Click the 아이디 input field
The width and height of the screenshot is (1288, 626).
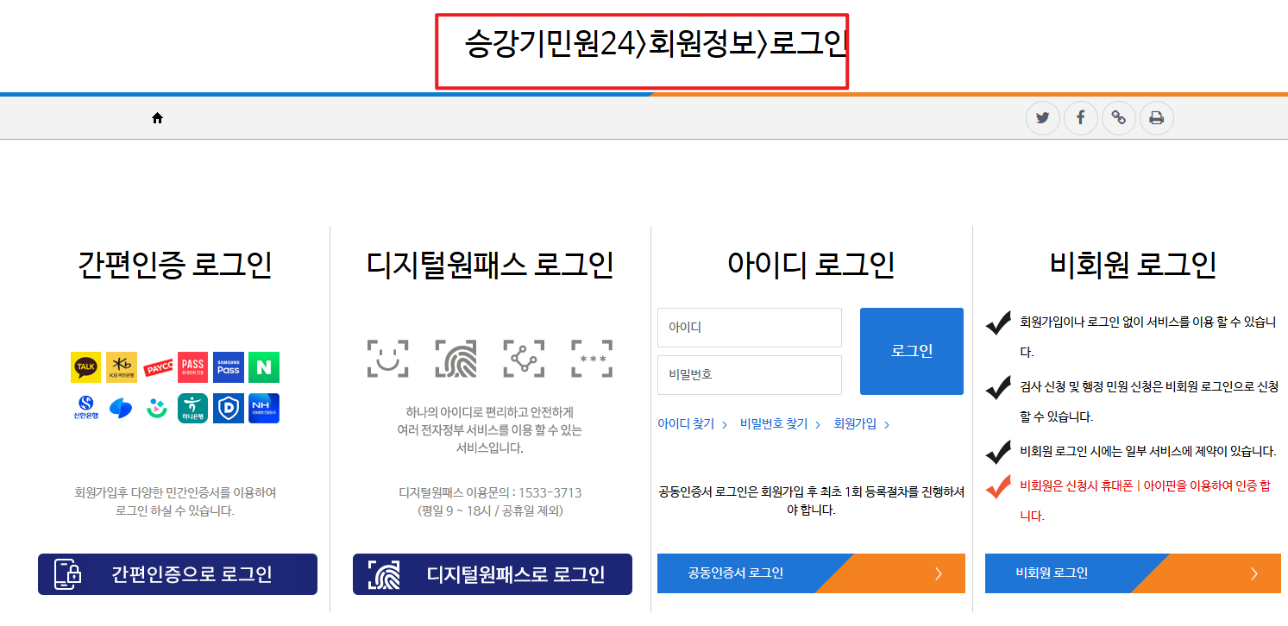pyautogui.click(x=749, y=328)
